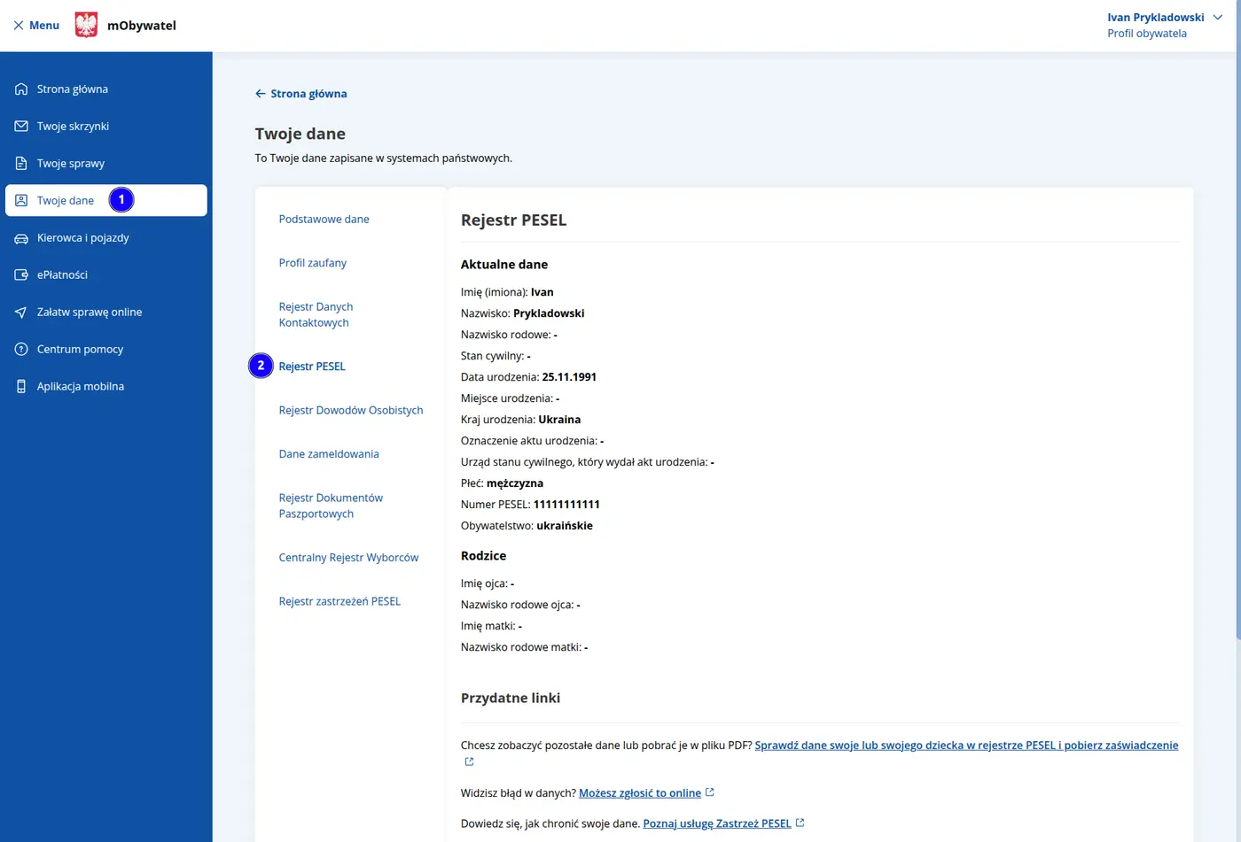Open Centrum pomocy in sidebar
Viewport: 1241px width, 842px height.
coord(106,350)
